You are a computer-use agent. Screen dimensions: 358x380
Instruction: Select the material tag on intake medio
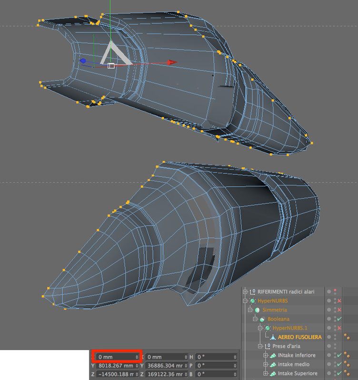click(347, 364)
